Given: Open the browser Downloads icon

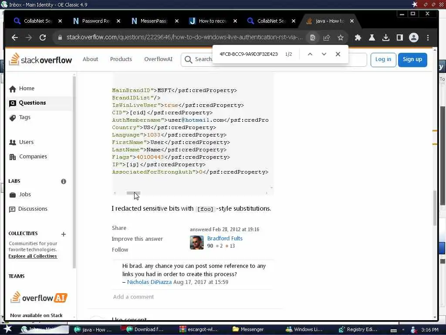Looking at the screenshot, I should click(386, 38).
